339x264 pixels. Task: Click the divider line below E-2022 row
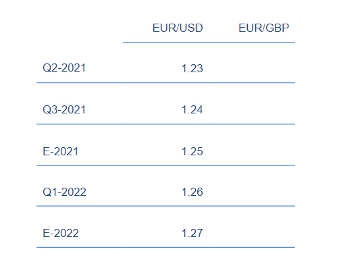[x=165, y=247]
